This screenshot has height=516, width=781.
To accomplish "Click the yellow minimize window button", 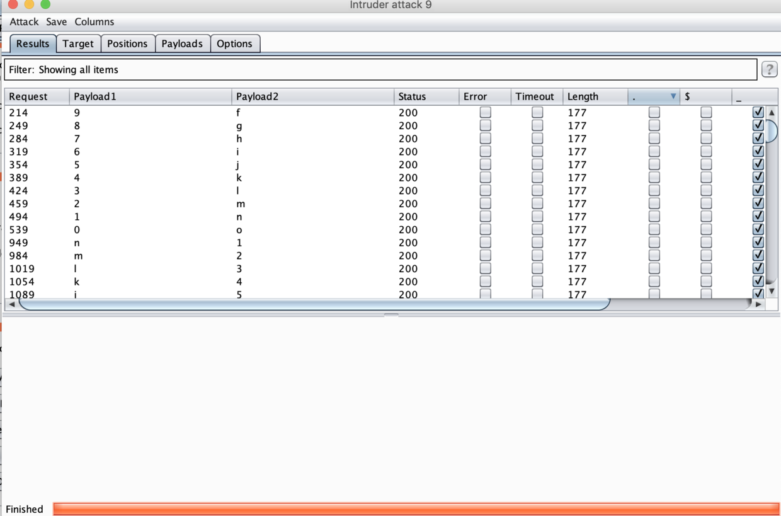I will click(29, 4).
